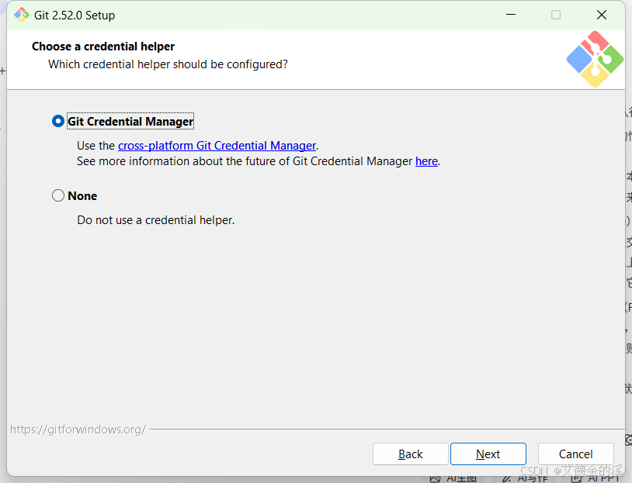Click the https://gitforwindows.org/ text
Screen dimensions: 632x483
(78, 430)
